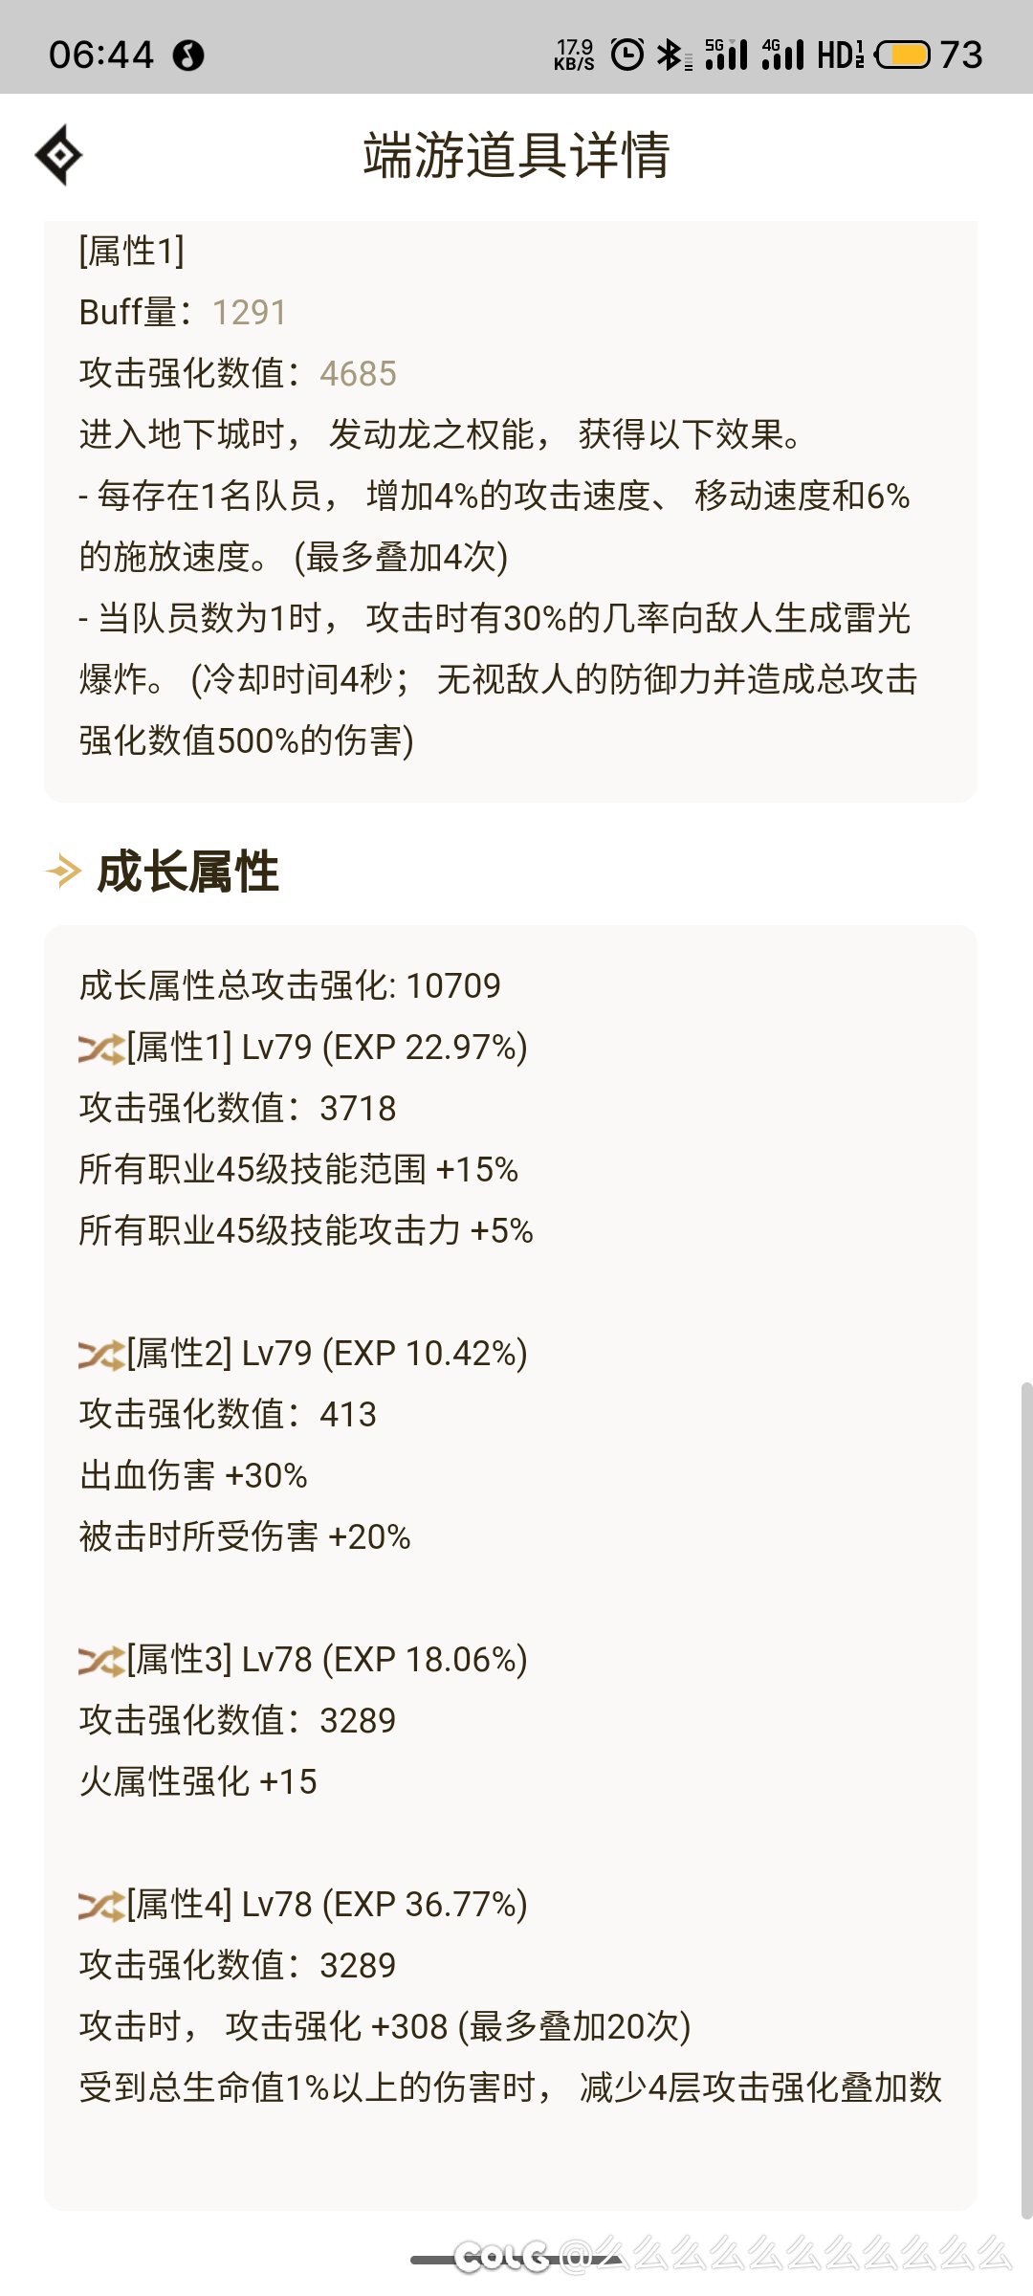Tap the 出血伤害 +30% line
1033x2296 pixels.
click(x=193, y=1475)
